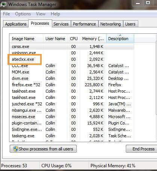The width and height of the screenshot is (157, 171).
Task: Select the msseces.exe process row
Action: [72, 117]
